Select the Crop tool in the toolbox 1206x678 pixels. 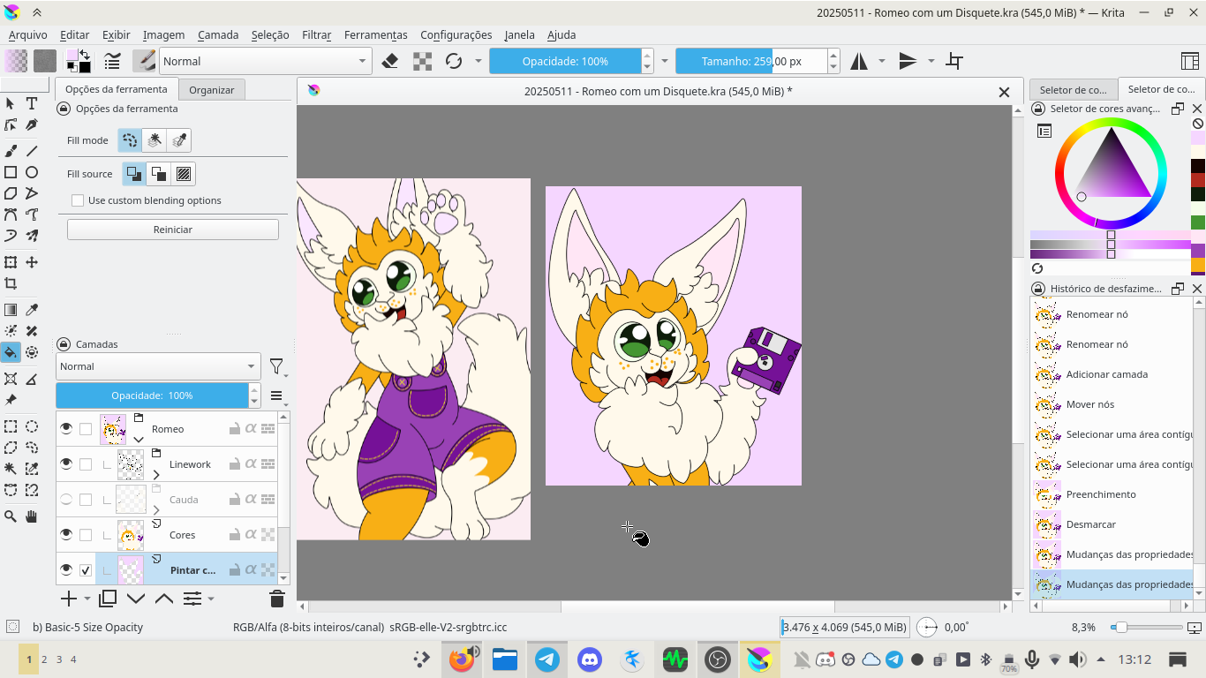coord(11,283)
